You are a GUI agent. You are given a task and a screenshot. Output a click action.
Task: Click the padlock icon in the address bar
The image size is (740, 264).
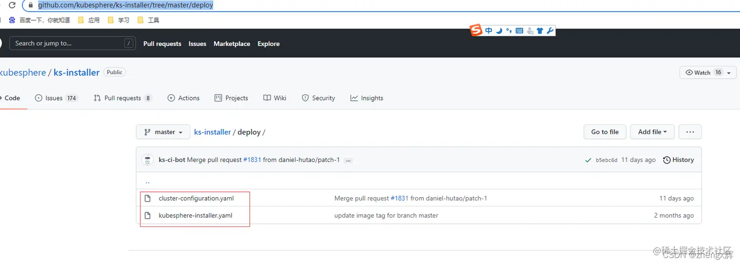click(31, 6)
